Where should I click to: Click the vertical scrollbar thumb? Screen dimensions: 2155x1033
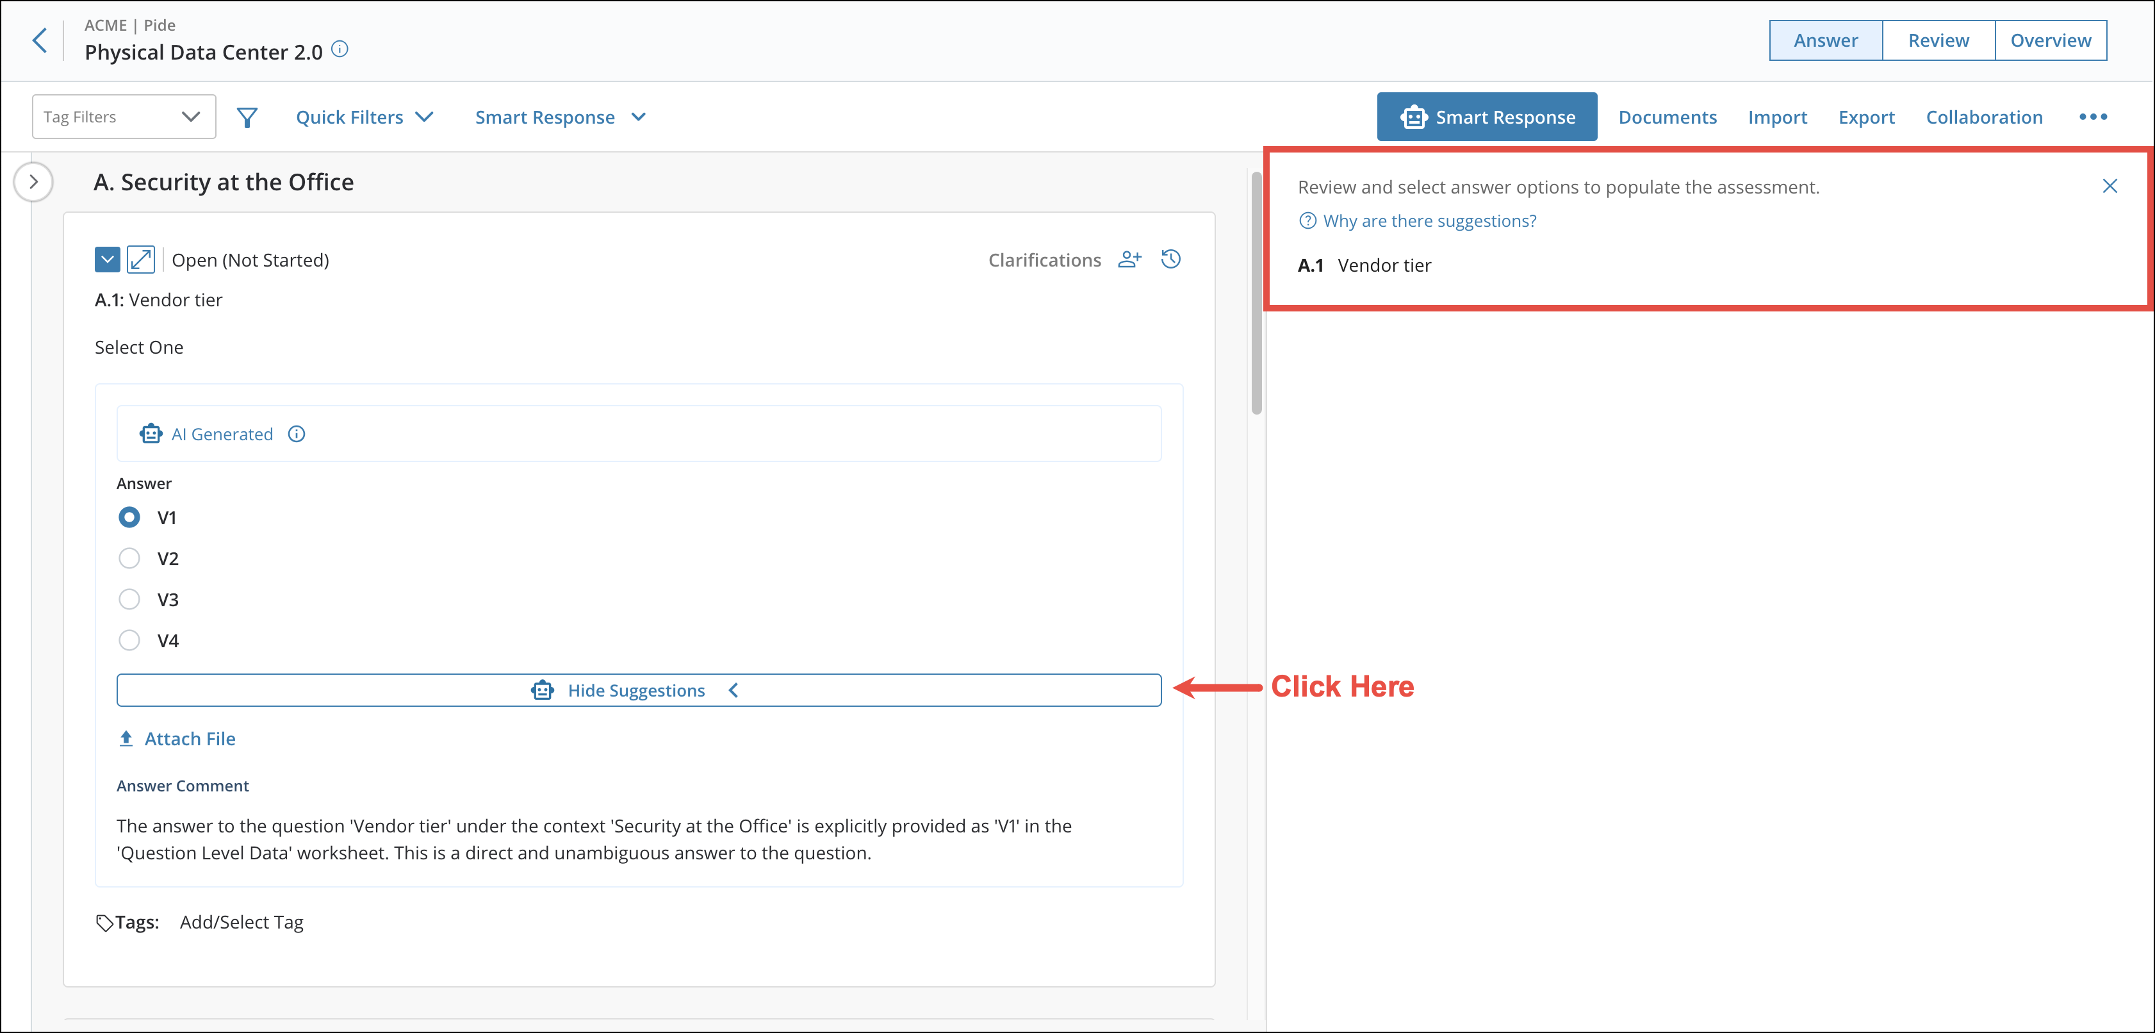[x=1256, y=293]
